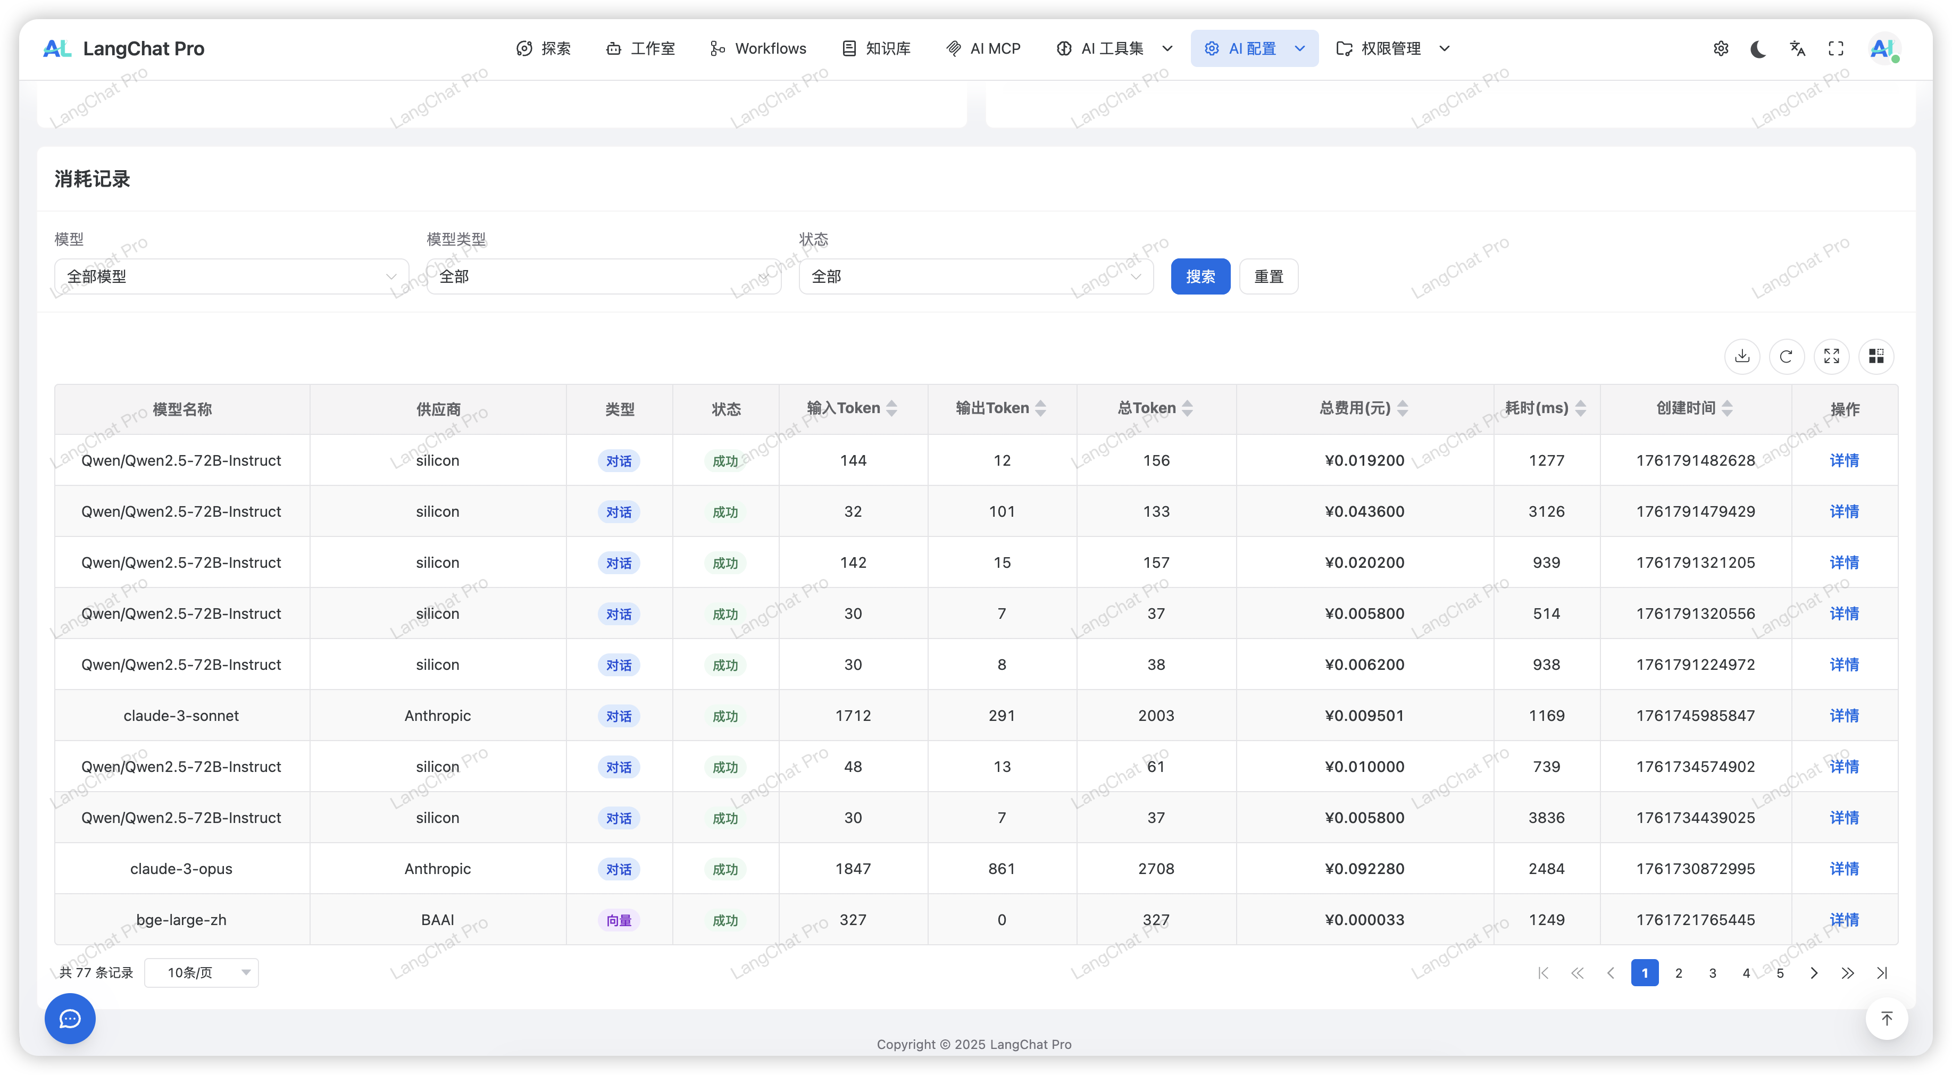Open the column settings icon above the table
1952x1075 pixels.
click(x=1877, y=356)
